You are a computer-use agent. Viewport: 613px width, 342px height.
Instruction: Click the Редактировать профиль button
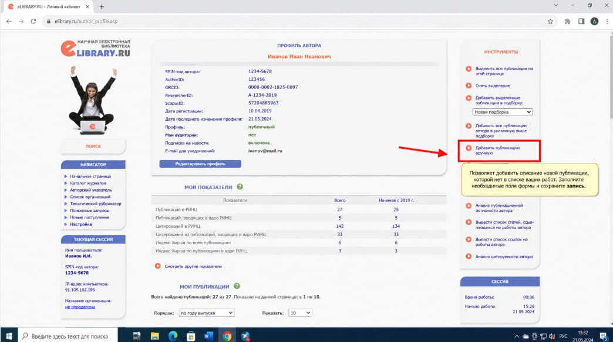tap(200, 164)
